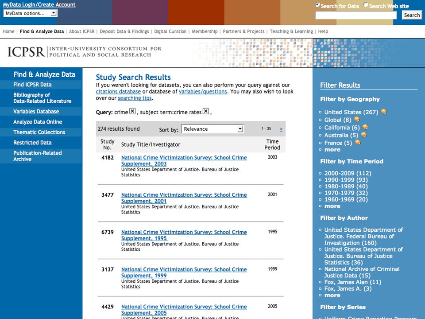The image size is (425, 319).
Task: Open School Crime Supplement, 1999 study
Action: click(184, 272)
